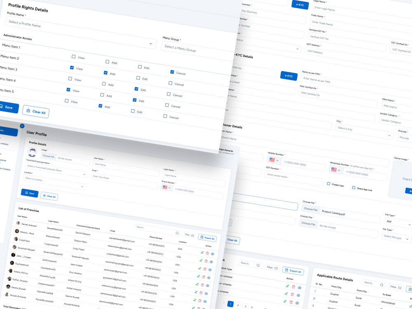Open the country flag dropdown for Mobile Number

tap(274, 160)
